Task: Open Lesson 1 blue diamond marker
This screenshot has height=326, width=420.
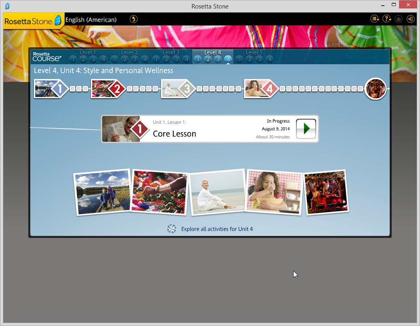Action: [60, 88]
